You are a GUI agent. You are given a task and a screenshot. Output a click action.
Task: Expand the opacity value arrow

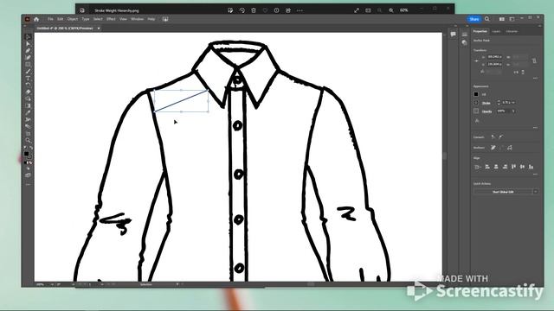click(513, 111)
